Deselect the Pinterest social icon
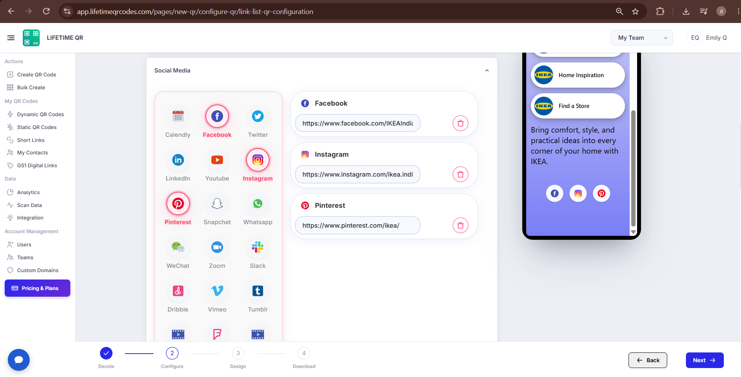The width and height of the screenshot is (741, 377). tap(178, 204)
